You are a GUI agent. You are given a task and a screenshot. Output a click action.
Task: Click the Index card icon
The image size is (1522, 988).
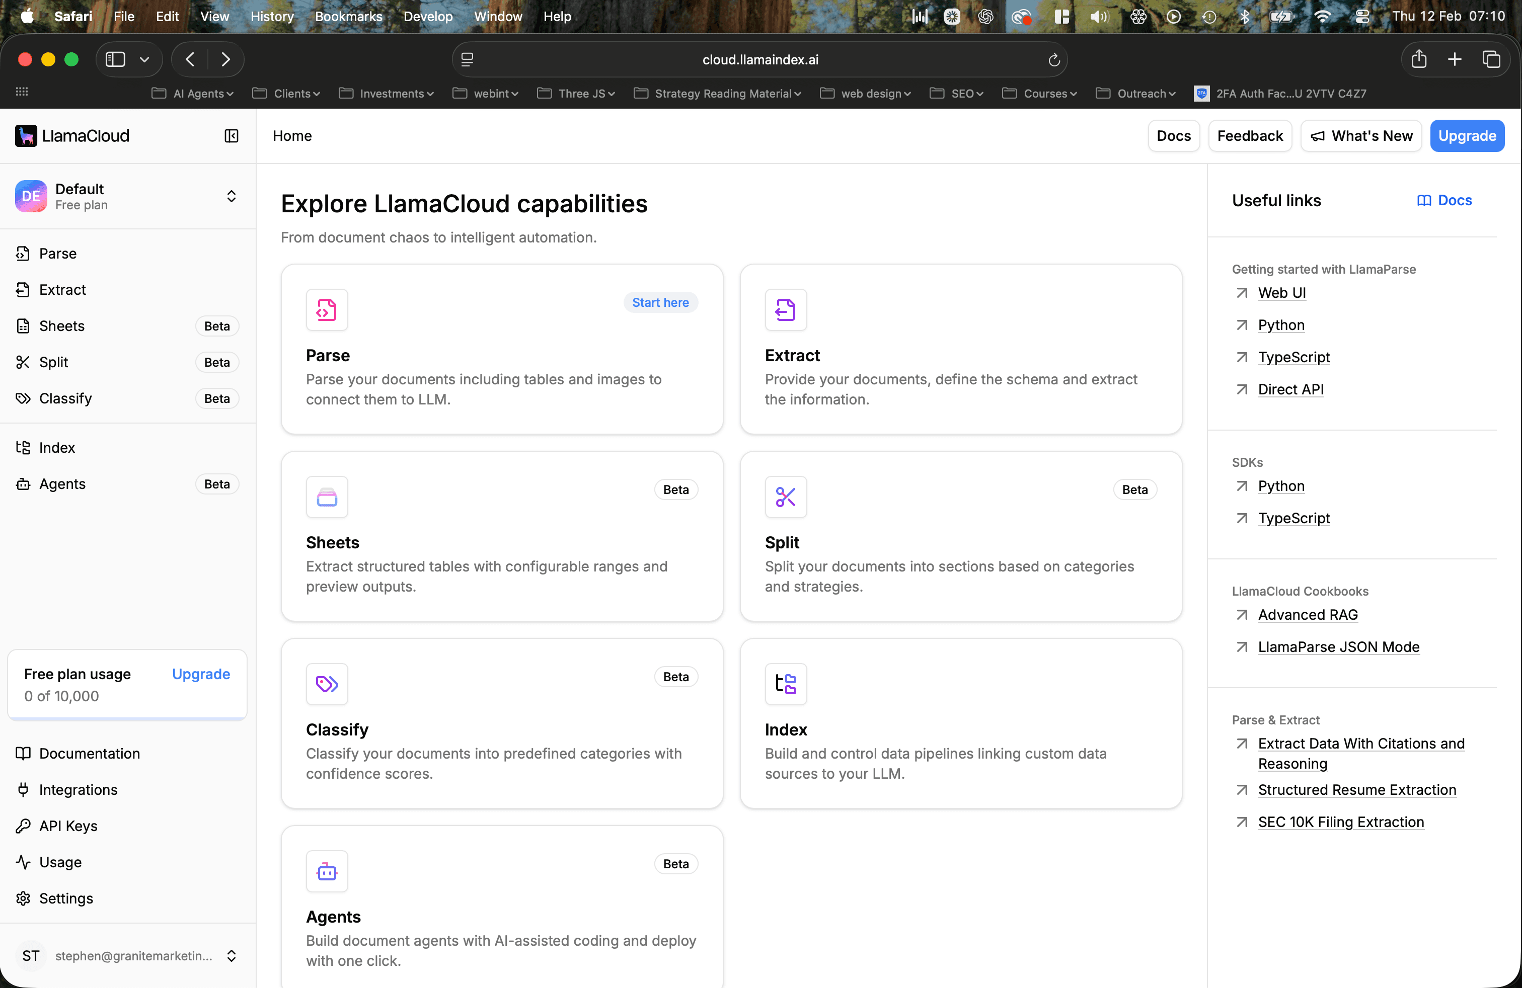pyautogui.click(x=785, y=684)
